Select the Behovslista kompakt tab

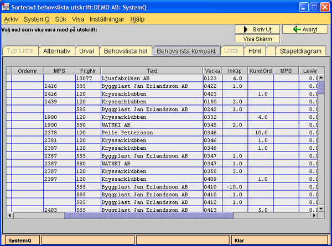pos(186,51)
